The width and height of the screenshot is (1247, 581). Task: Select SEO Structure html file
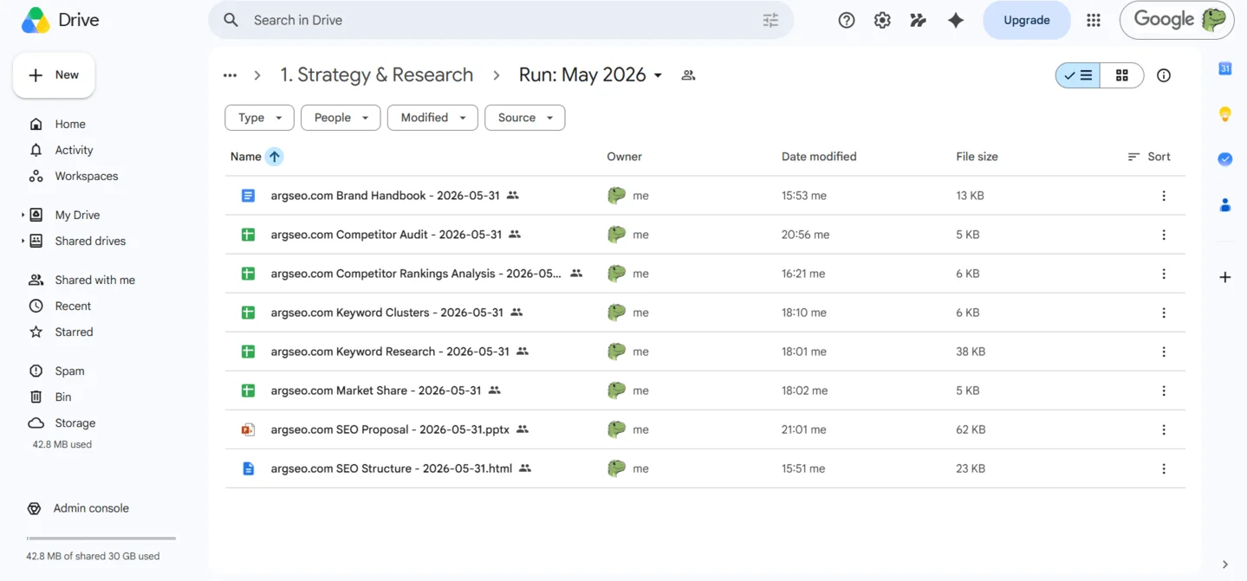(705, 468)
